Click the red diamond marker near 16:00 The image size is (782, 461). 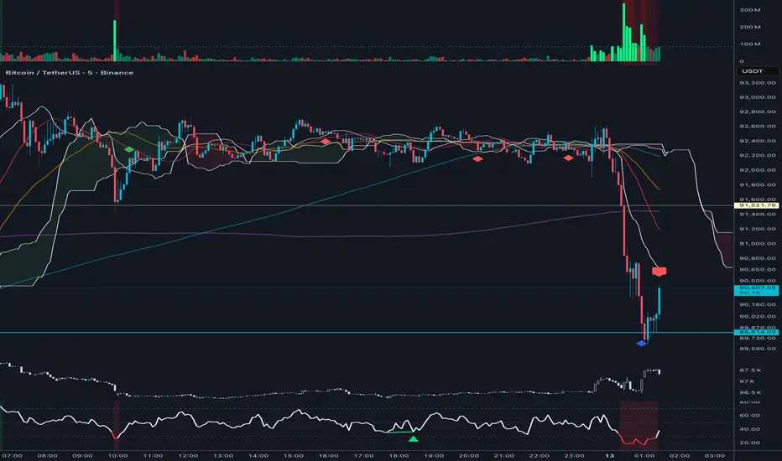tap(326, 142)
